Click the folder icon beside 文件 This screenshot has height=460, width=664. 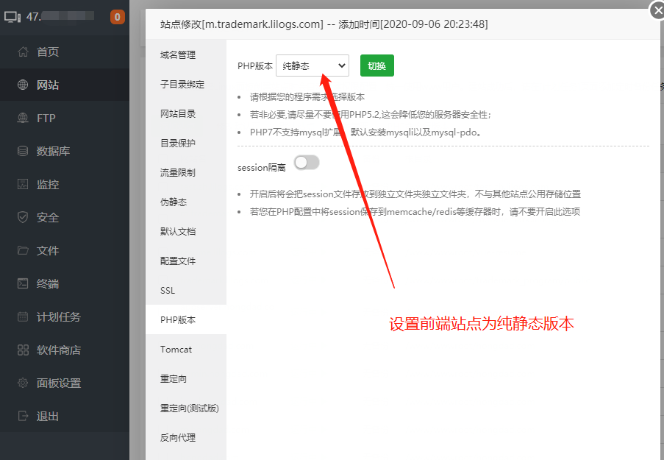(x=23, y=251)
